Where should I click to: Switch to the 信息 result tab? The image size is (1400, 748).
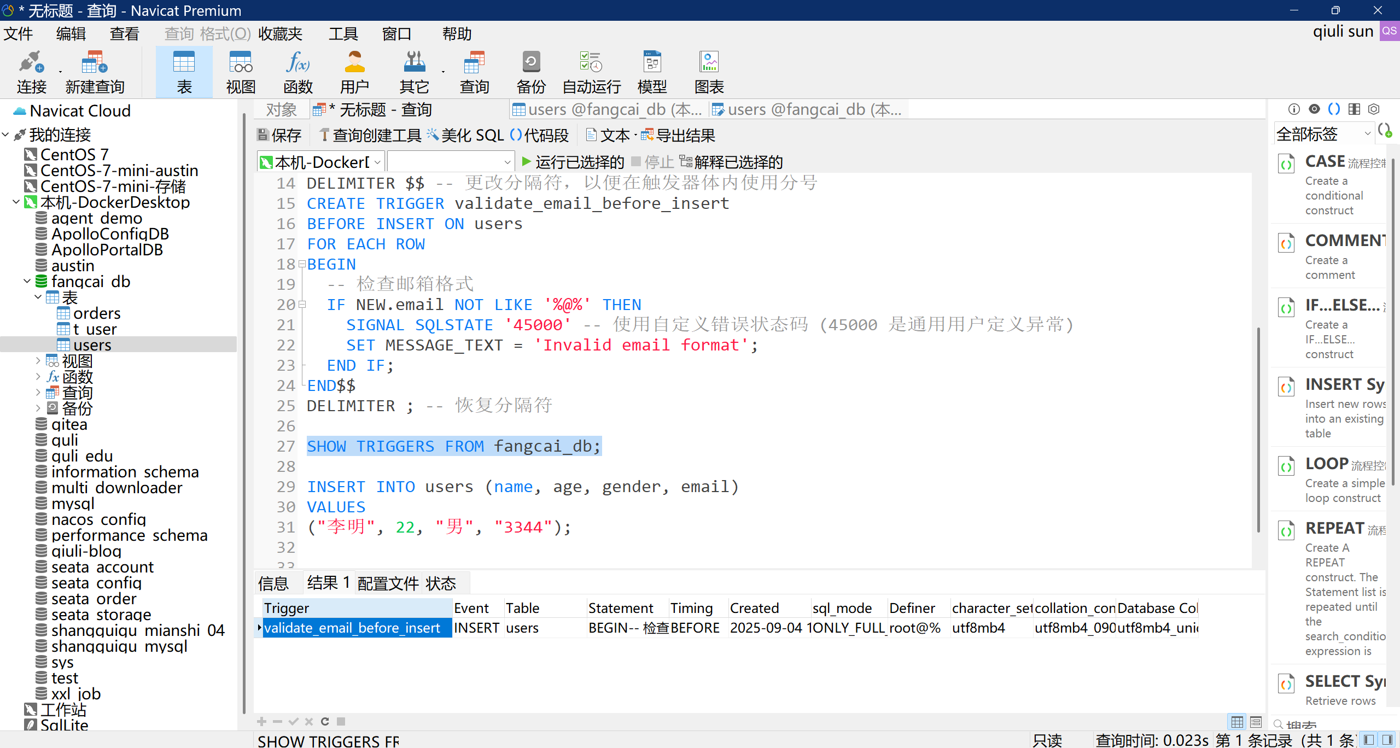(273, 583)
